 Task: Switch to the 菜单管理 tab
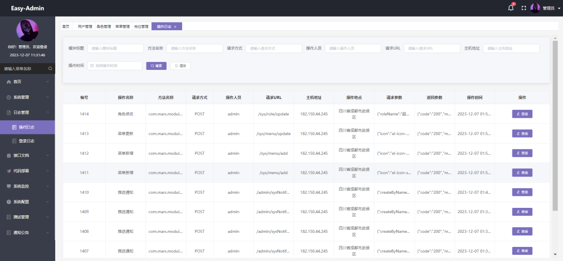(x=123, y=27)
